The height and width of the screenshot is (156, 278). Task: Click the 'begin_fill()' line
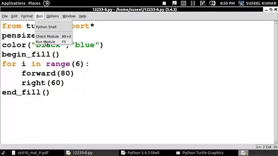tap(30, 55)
